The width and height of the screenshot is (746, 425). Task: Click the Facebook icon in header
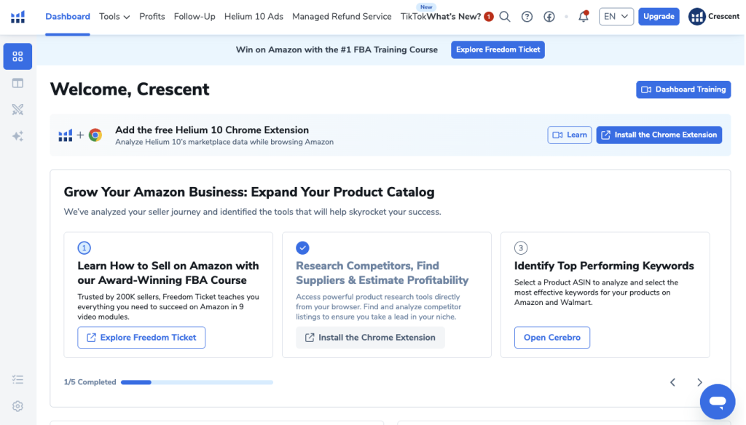coord(549,17)
